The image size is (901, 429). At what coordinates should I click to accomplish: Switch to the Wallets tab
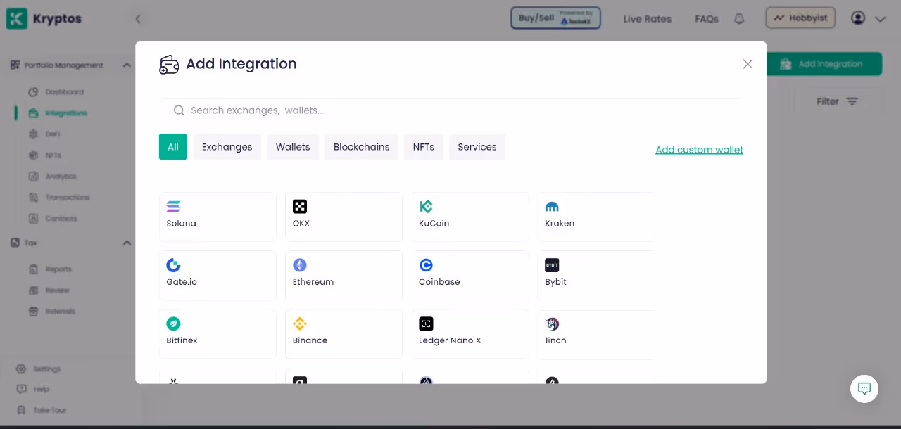(x=293, y=147)
